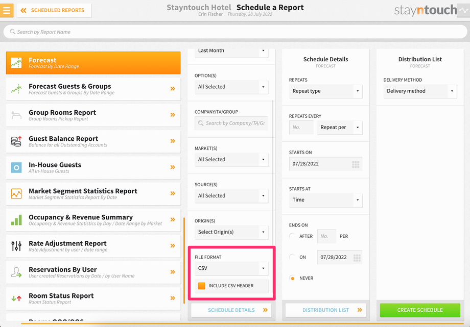Open the Rate Adjustment Report
This screenshot has width=470, height=327.
(x=93, y=246)
